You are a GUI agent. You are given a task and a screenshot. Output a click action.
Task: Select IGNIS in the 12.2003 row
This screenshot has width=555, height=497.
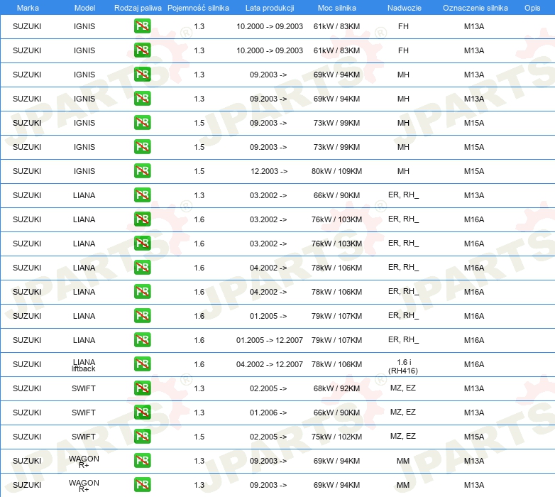[x=84, y=171]
